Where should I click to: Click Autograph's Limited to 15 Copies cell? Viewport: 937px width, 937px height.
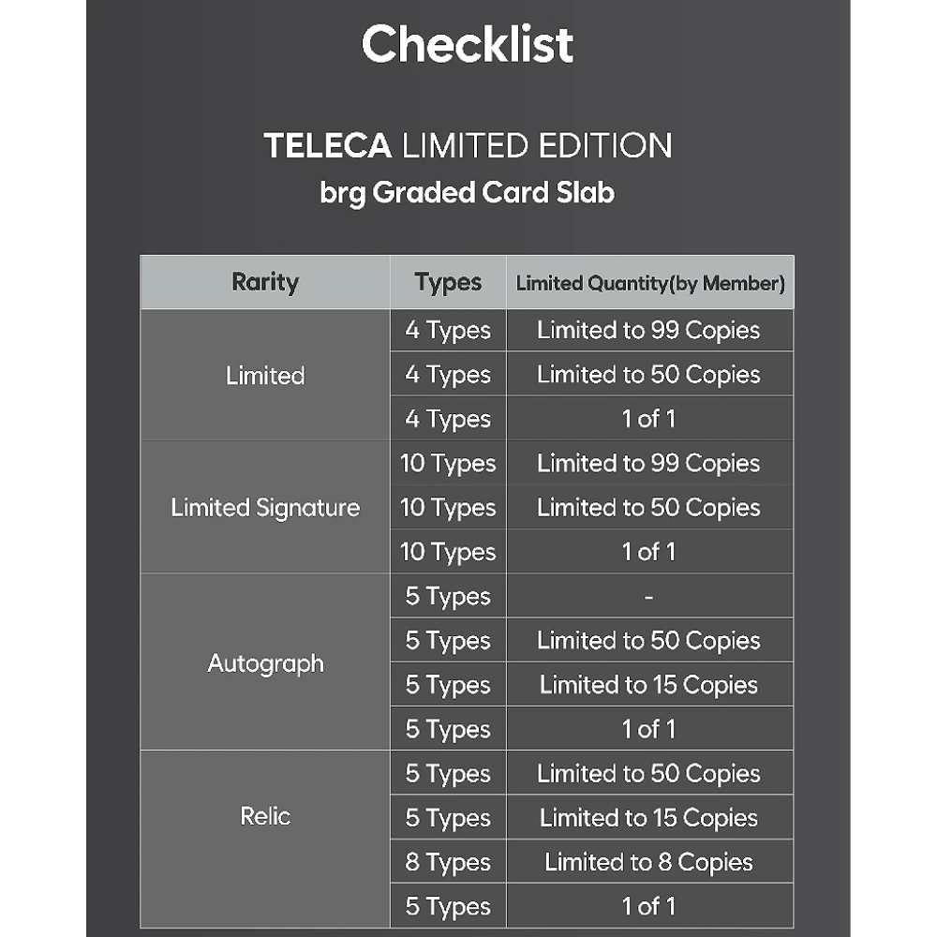(x=650, y=684)
